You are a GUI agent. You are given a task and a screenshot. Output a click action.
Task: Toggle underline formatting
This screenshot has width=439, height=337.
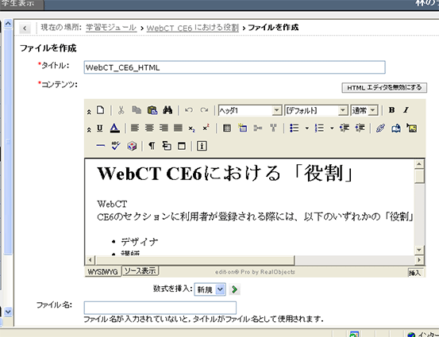click(x=100, y=128)
